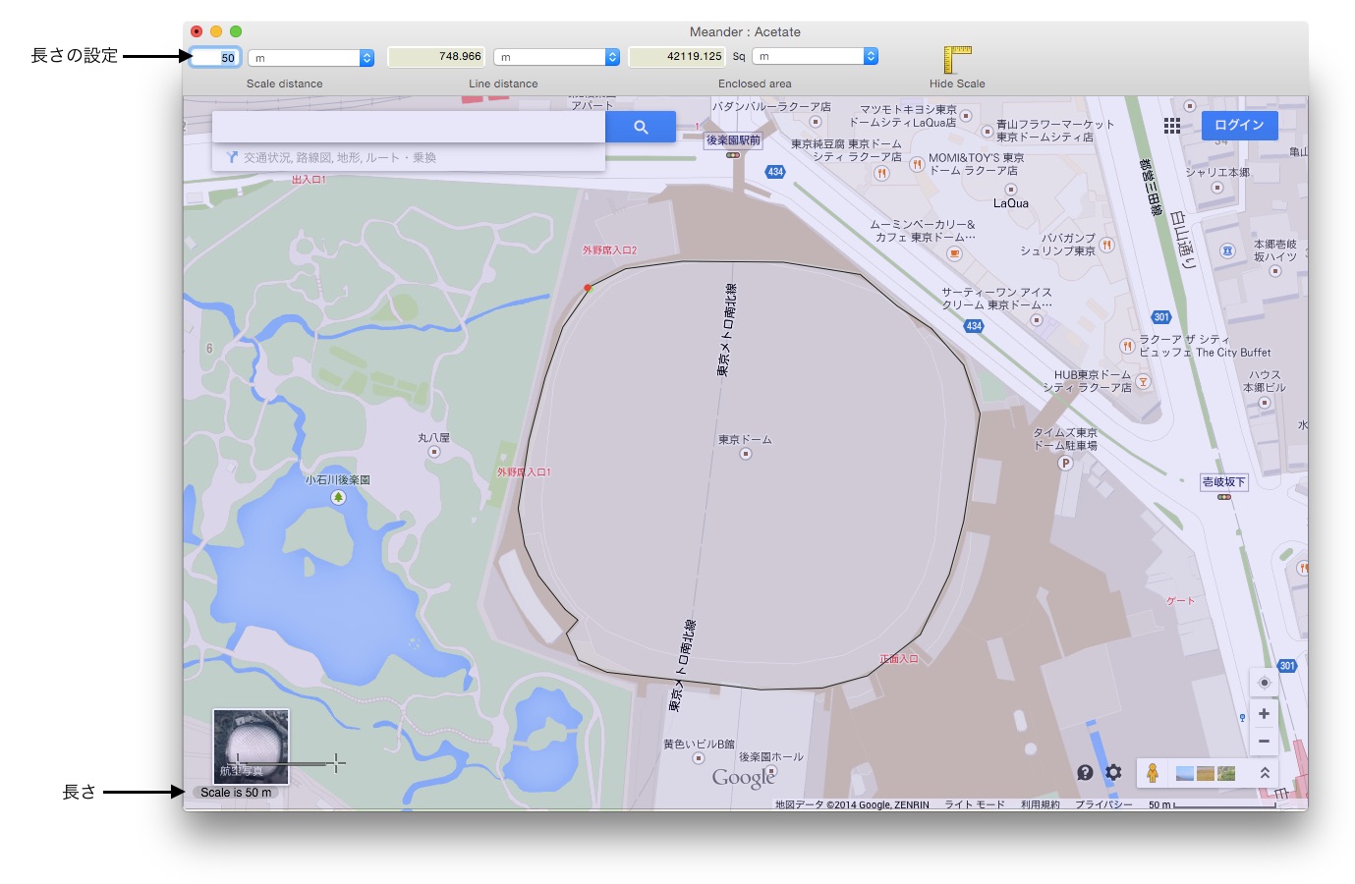Click the 外野席入口2 label

point(609,250)
